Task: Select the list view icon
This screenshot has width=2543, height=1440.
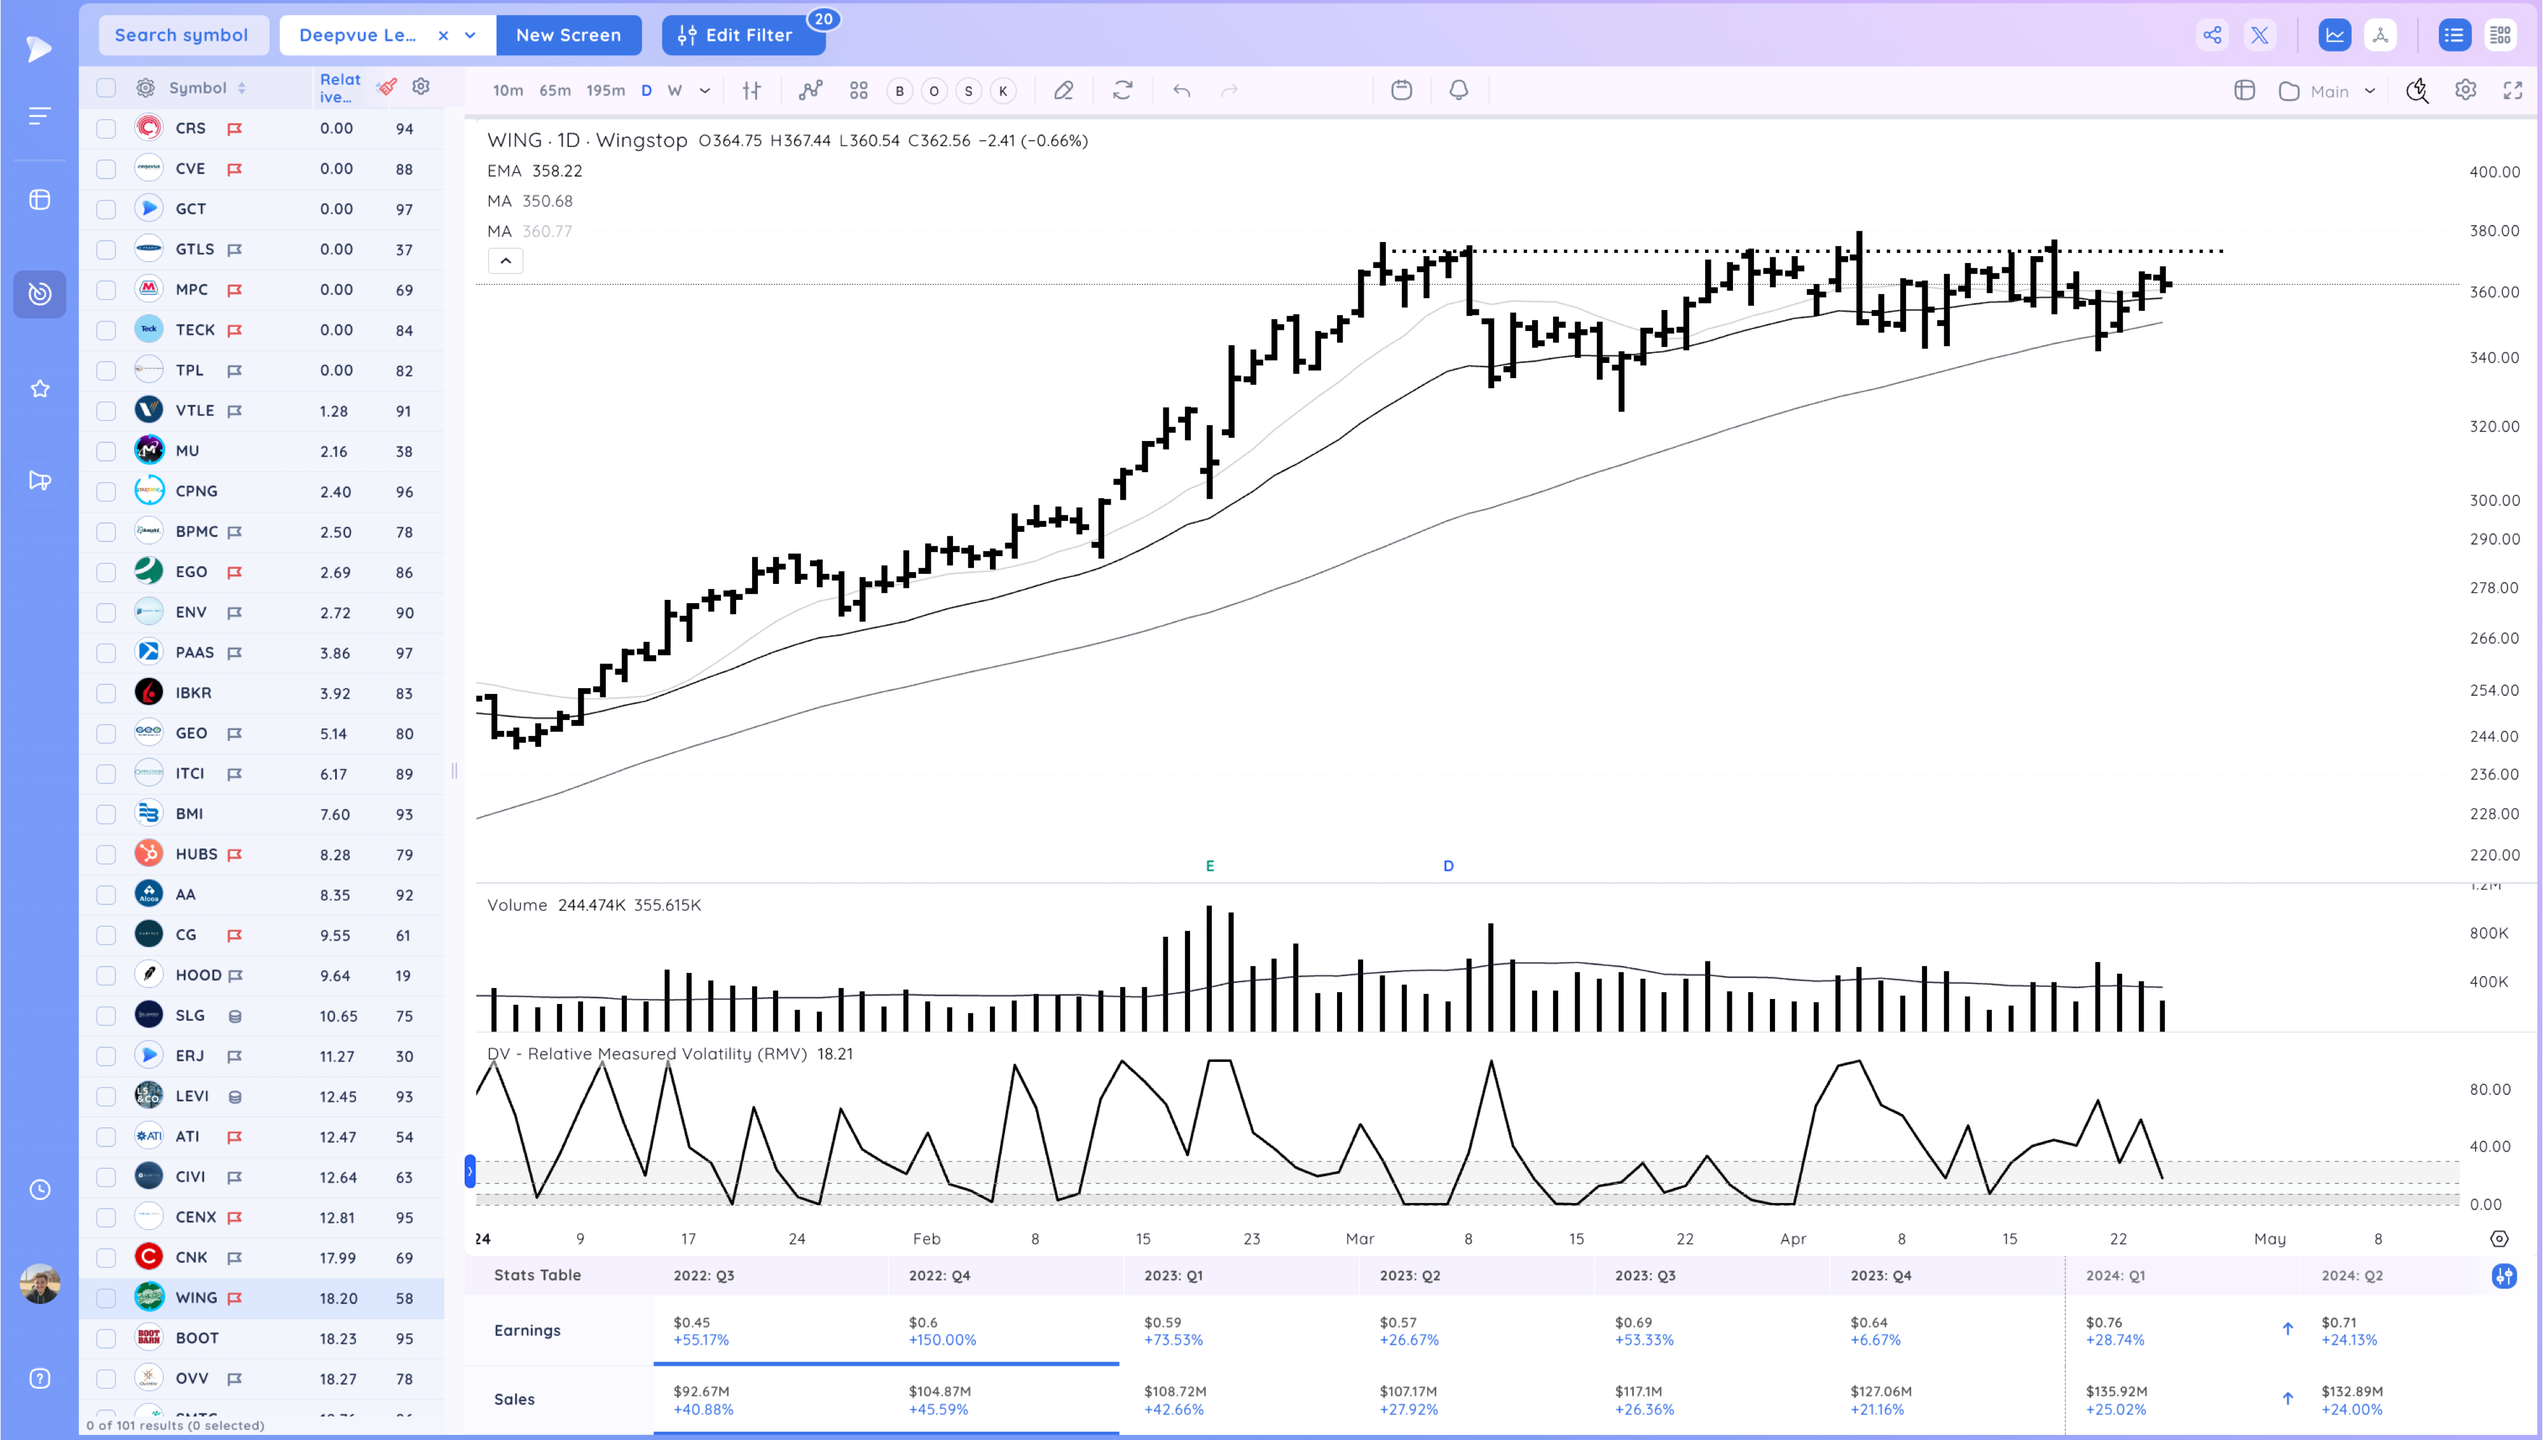Action: (x=2454, y=36)
